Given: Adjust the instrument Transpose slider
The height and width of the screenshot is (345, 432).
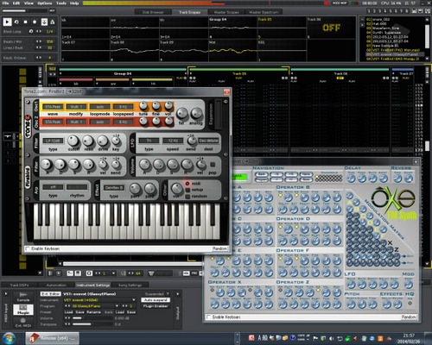Looking at the screenshot, I should pos(92,324).
